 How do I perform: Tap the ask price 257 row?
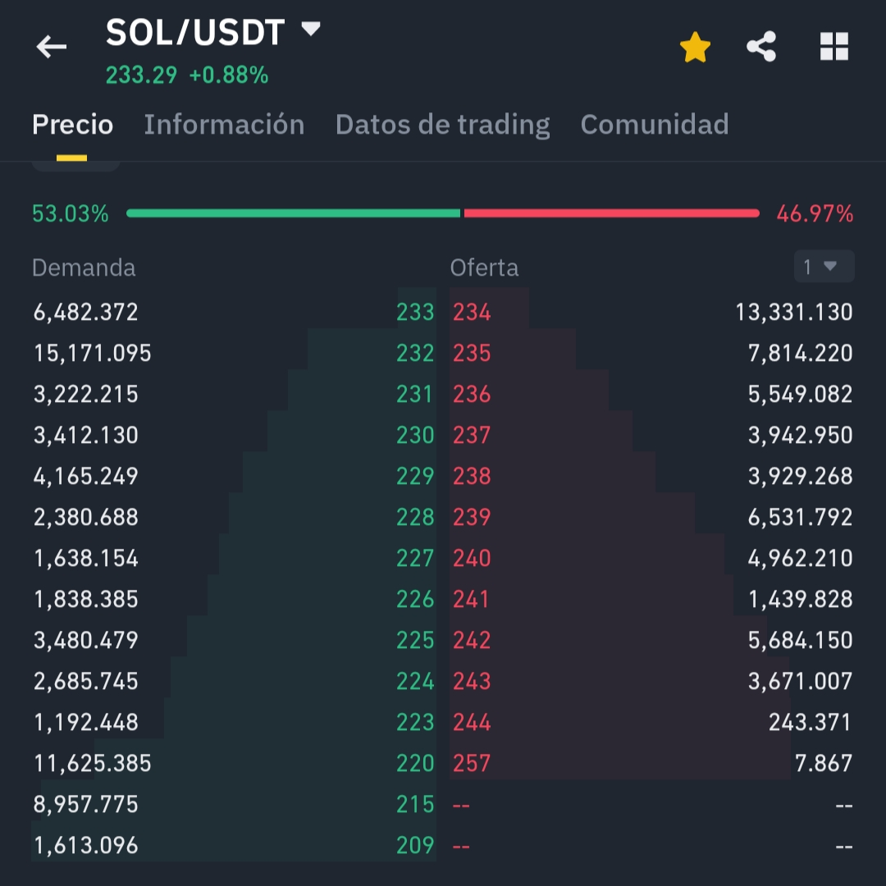coord(472,764)
